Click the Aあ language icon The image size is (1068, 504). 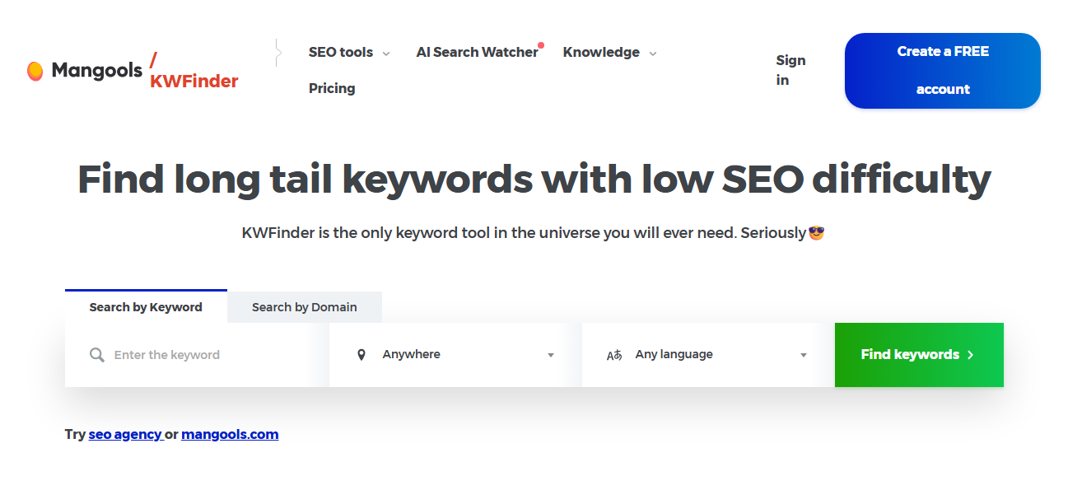(614, 354)
